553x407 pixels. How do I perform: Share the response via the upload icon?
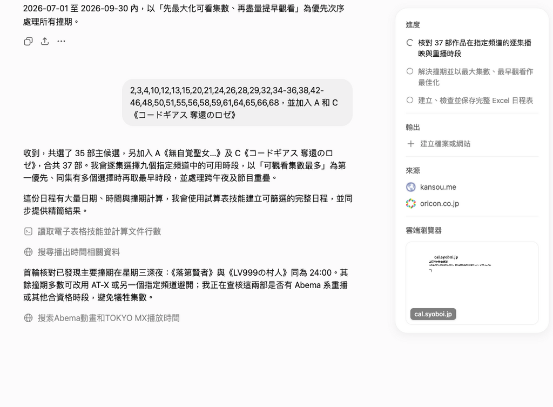[45, 41]
